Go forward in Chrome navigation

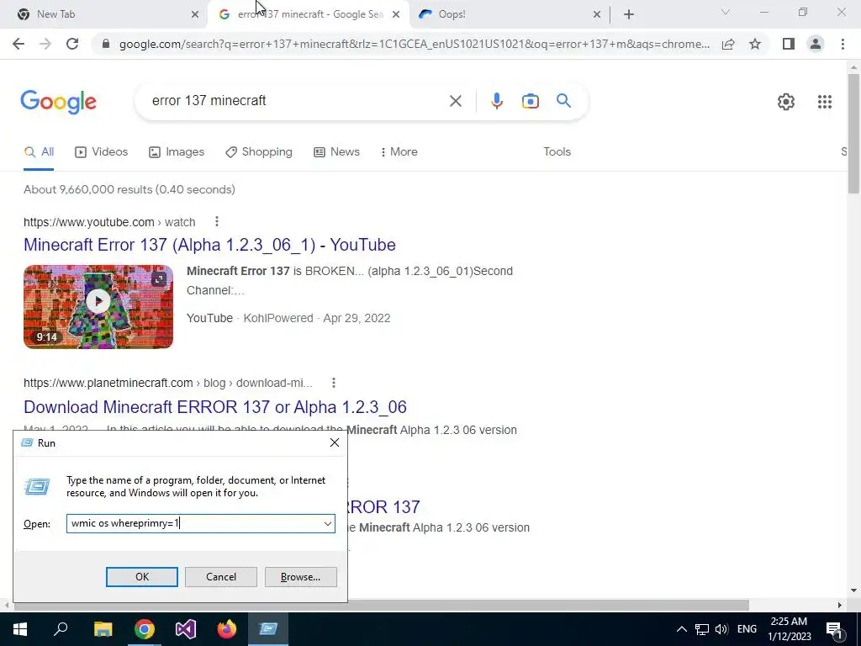click(45, 44)
